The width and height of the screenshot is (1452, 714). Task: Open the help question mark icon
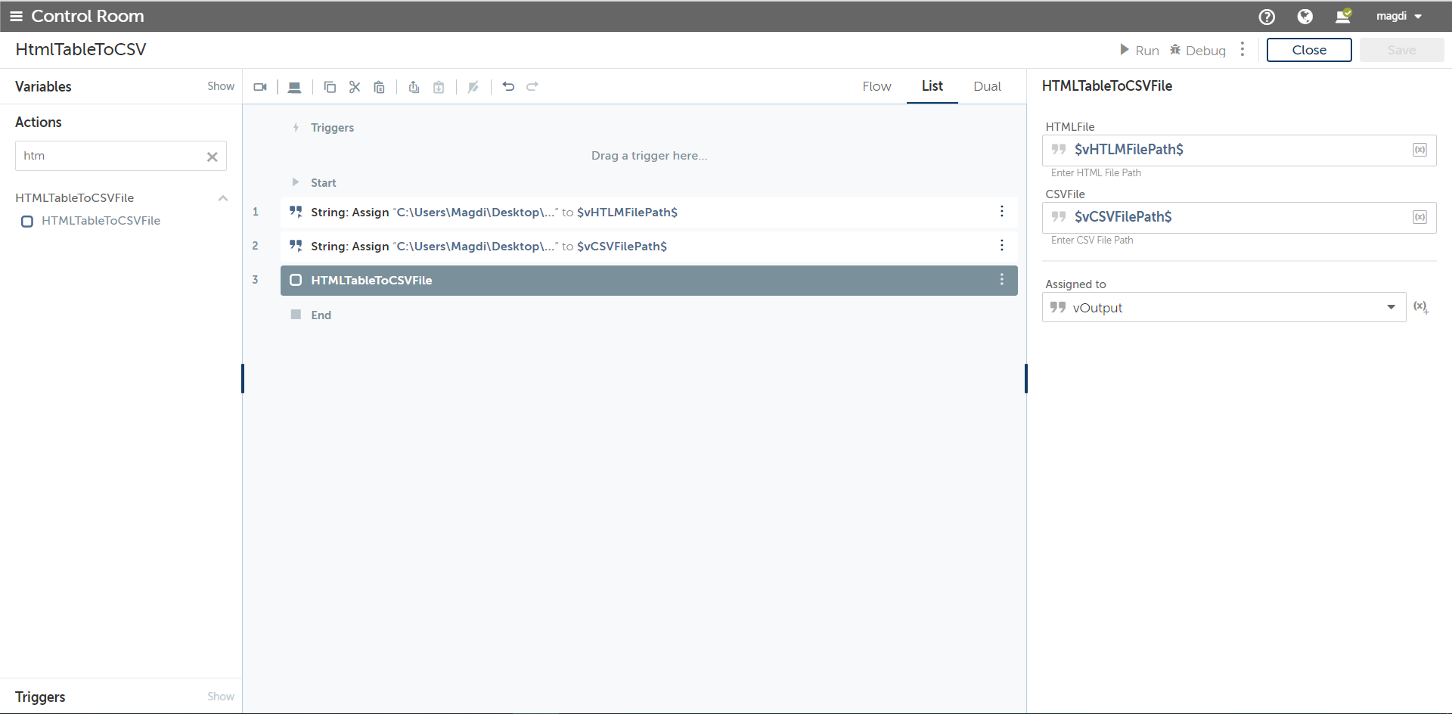point(1267,17)
